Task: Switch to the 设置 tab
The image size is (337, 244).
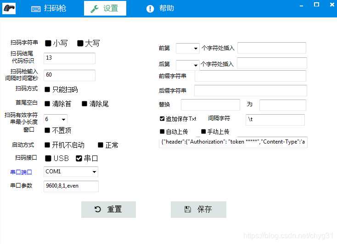Action: [105, 8]
